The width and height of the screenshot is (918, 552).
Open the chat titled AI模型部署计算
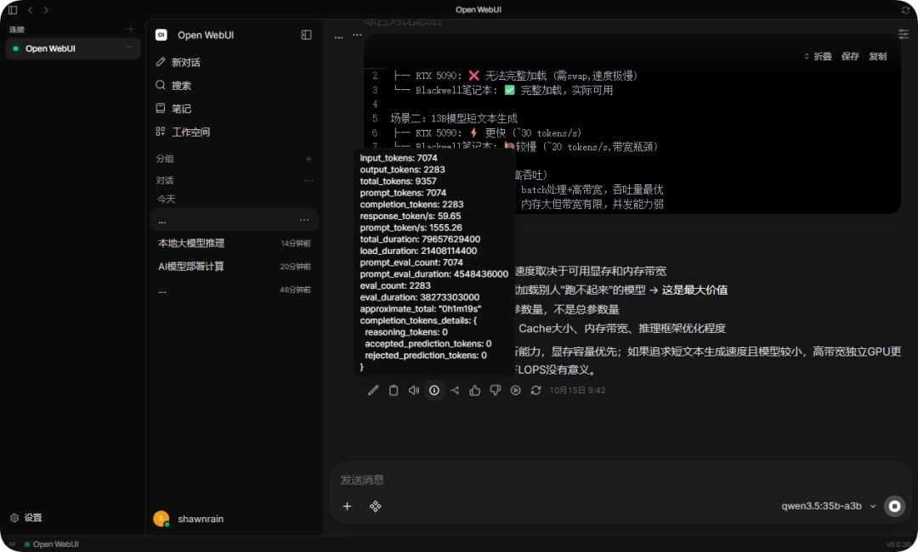click(x=235, y=267)
